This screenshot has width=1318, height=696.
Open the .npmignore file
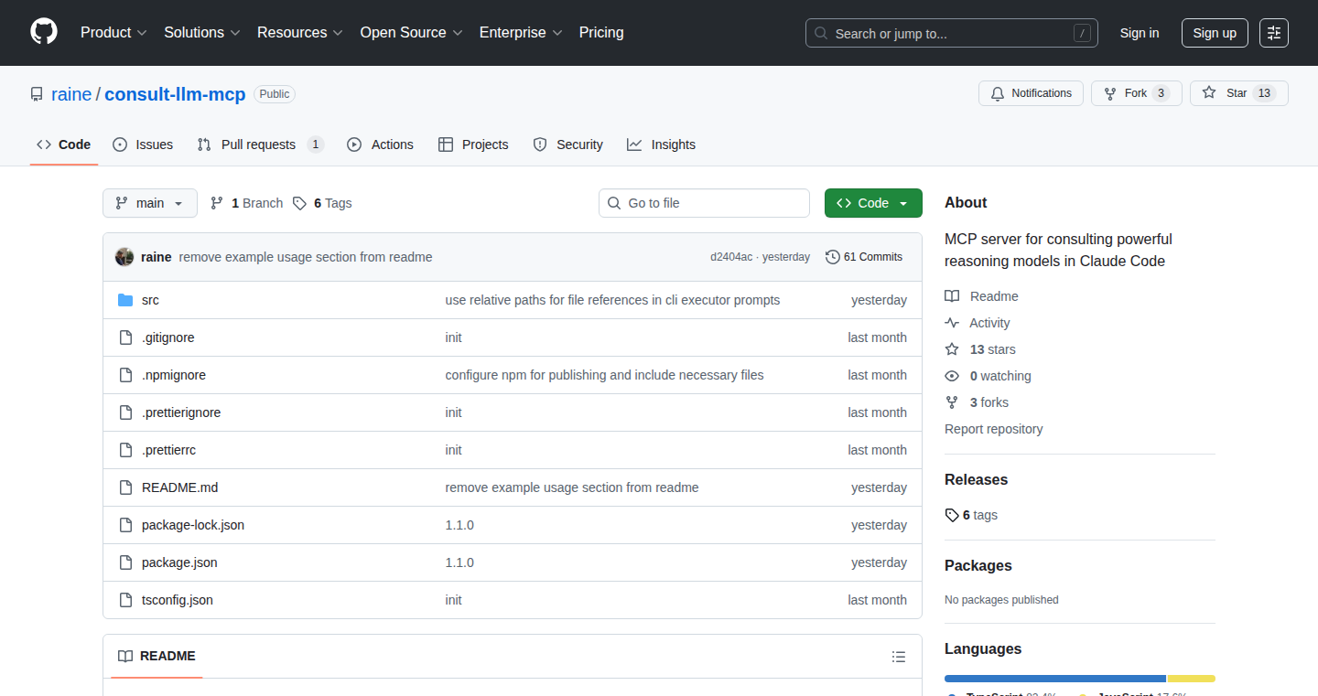pos(174,375)
